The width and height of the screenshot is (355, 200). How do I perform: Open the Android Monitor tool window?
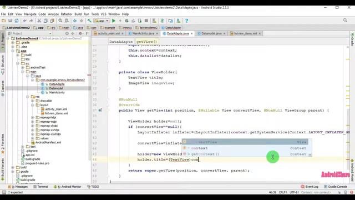point(68,187)
